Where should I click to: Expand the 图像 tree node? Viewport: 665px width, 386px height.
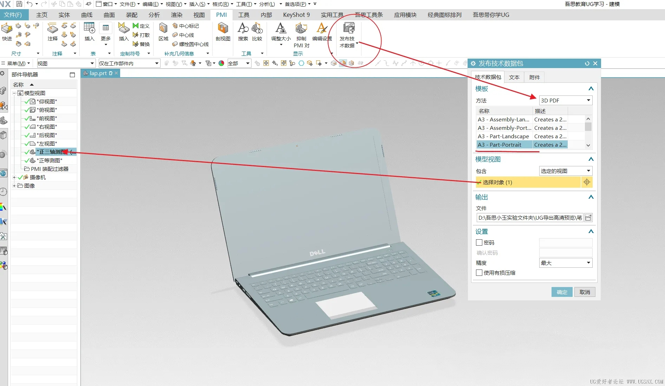click(14, 186)
